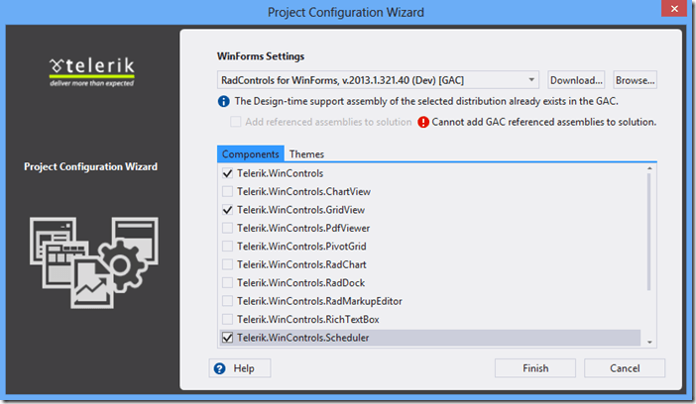The image size is (696, 404).
Task: Switch to the Themes tab
Action: coord(306,153)
